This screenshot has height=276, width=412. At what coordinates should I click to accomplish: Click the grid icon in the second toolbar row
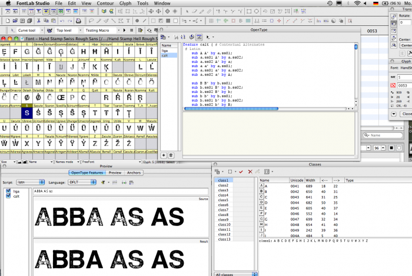coord(211,21)
